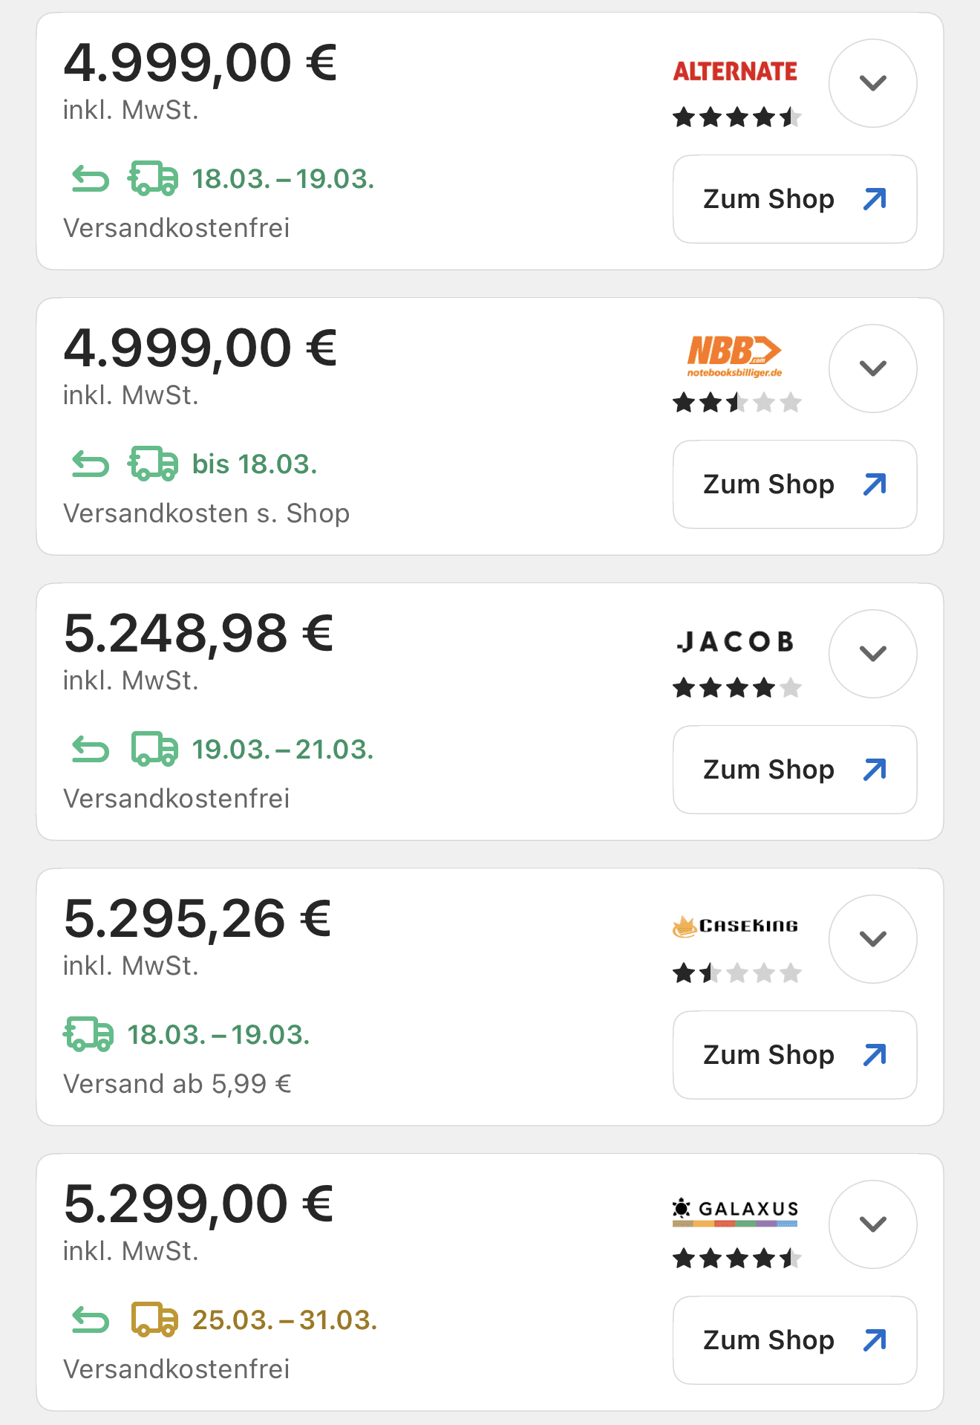Expand the NBB offer details chevron
980x1425 pixels.
click(x=872, y=369)
